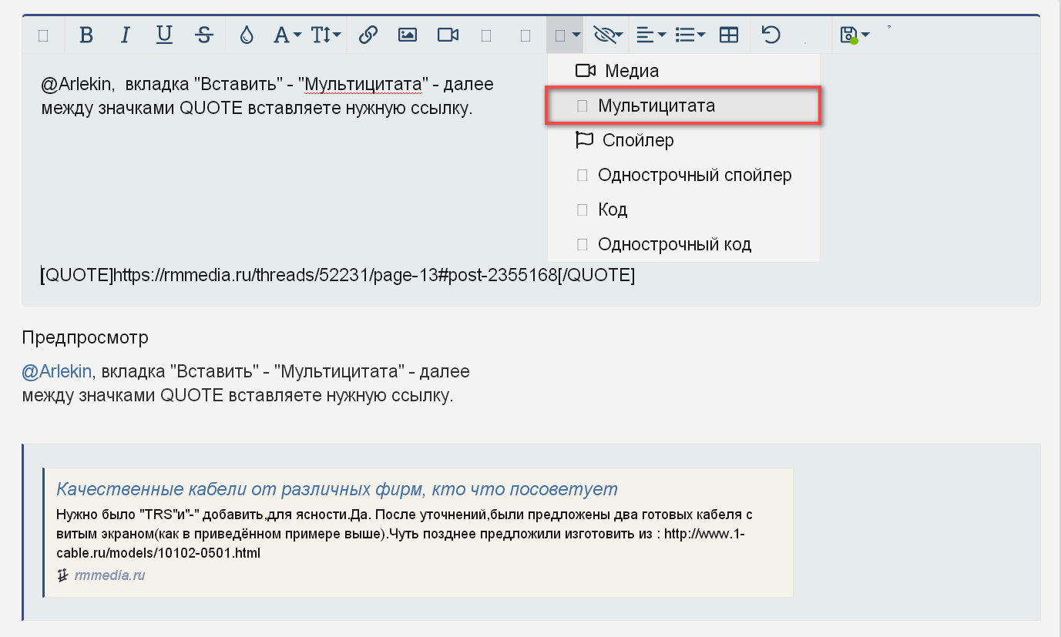Click the insert link chain icon

pos(368,35)
